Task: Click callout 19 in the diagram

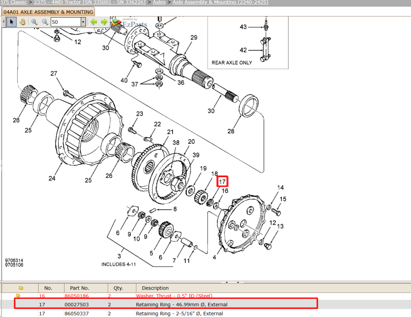Action: [x=203, y=168]
